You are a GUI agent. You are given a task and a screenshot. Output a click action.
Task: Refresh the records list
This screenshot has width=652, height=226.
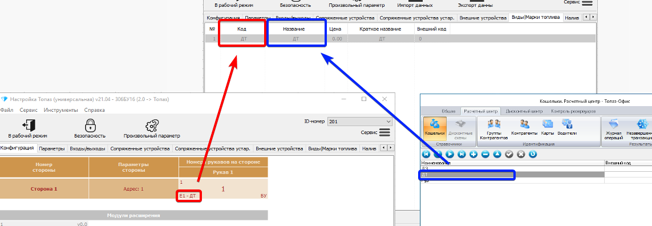[x=533, y=155]
